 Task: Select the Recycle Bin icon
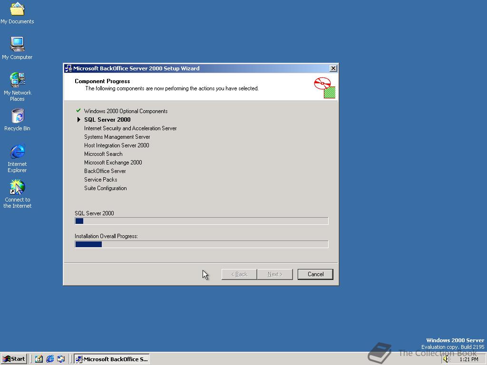pos(17,120)
